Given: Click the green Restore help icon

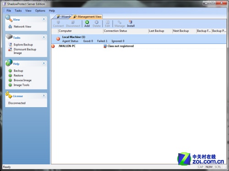Looking at the screenshot, I should coord(10,76).
